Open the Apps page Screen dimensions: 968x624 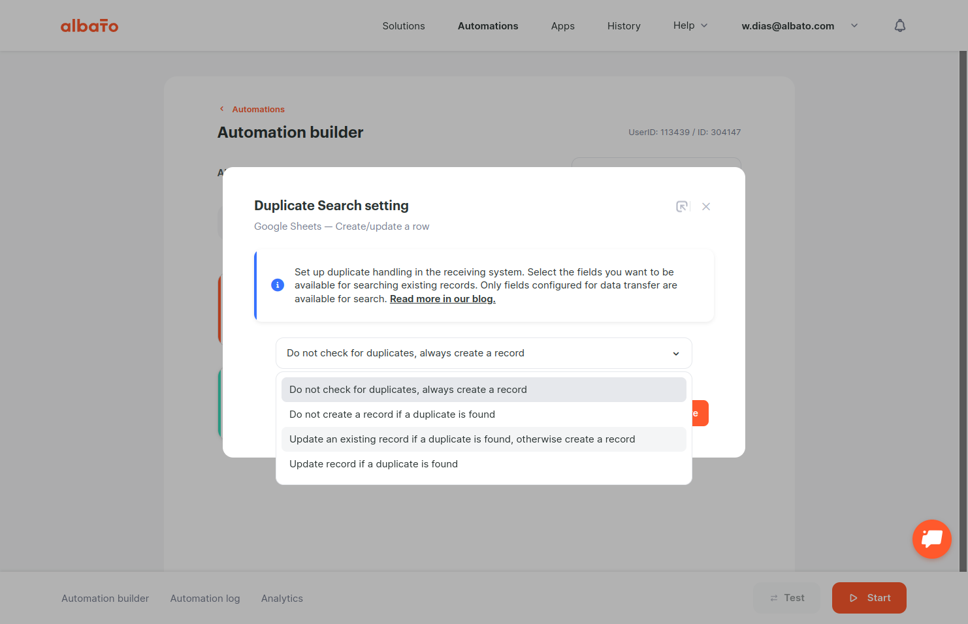(563, 26)
